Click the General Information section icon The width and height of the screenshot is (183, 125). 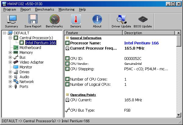tap(67, 38)
